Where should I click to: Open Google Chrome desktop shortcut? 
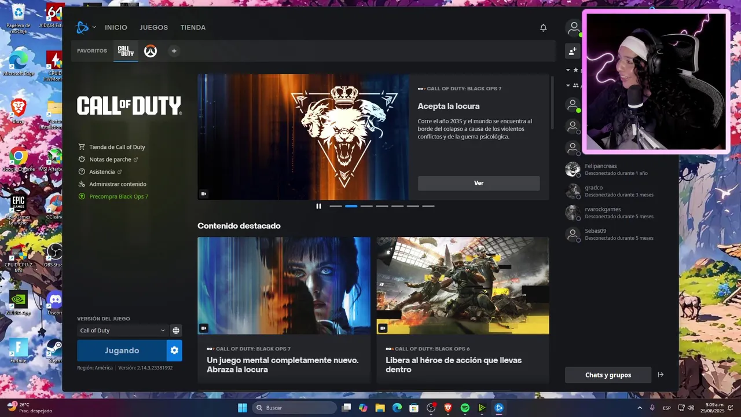coord(19,160)
